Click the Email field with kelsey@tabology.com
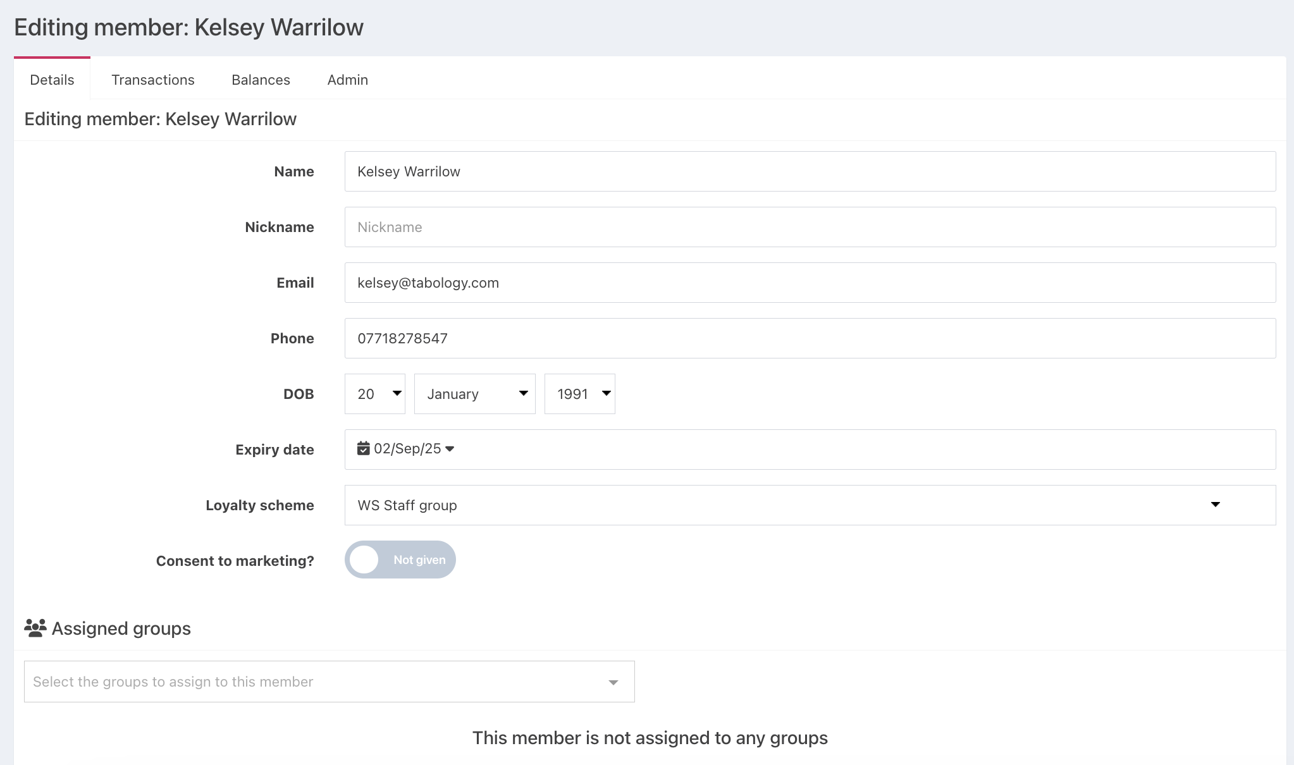This screenshot has width=1294, height=765. click(x=810, y=283)
